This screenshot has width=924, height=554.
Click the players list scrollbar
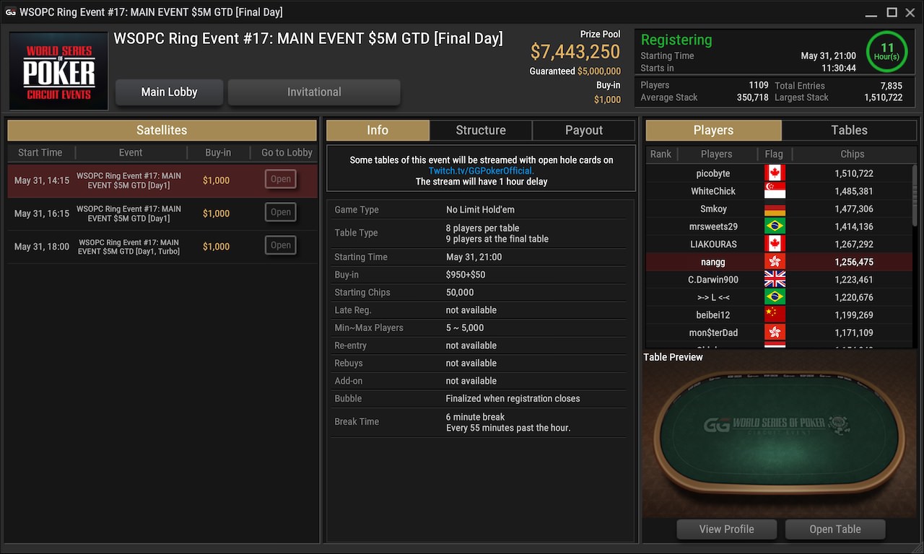pyautogui.click(x=915, y=195)
